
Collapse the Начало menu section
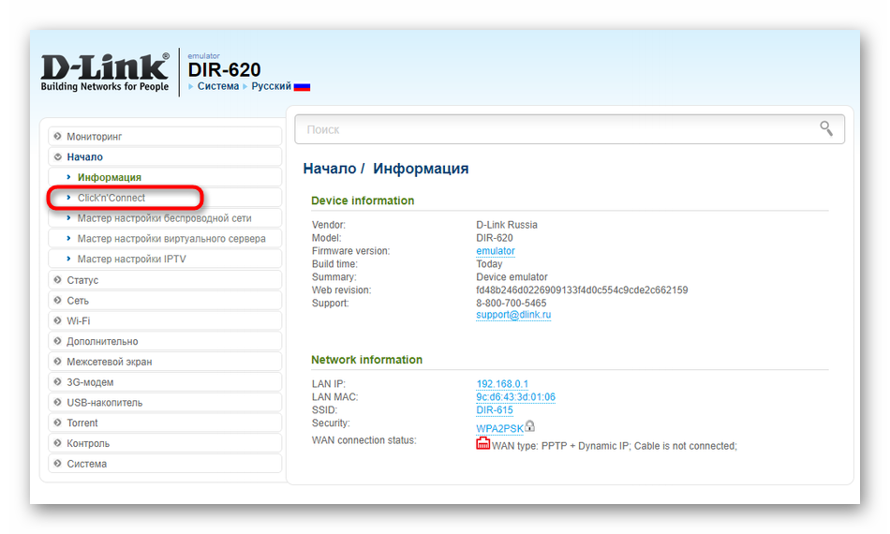pyautogui.click(x=84, y=157)
